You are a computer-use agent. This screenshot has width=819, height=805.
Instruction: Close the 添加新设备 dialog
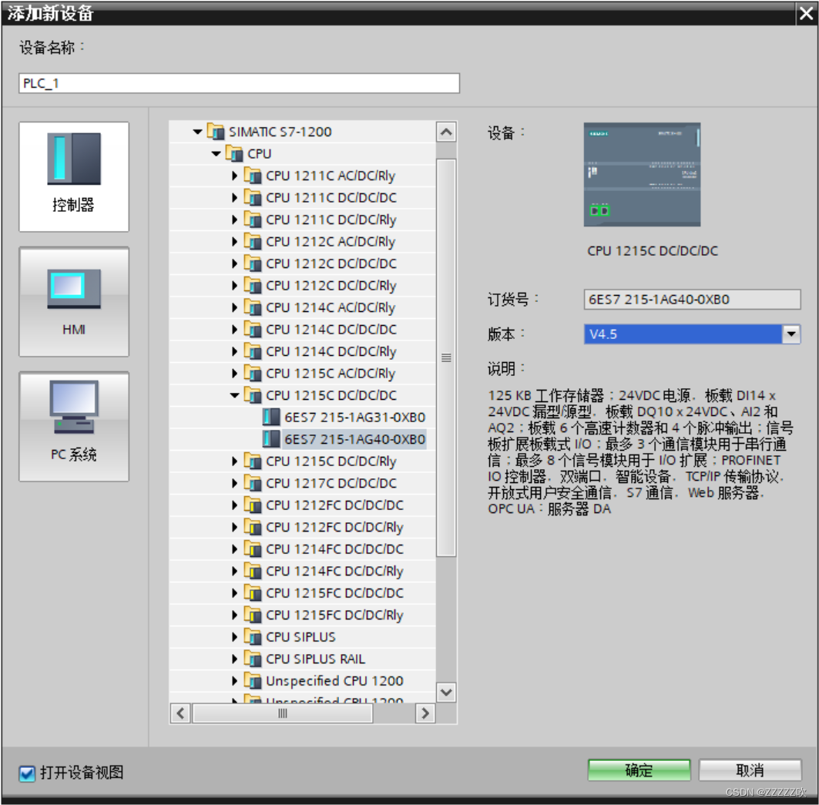(x=807, y=13)
